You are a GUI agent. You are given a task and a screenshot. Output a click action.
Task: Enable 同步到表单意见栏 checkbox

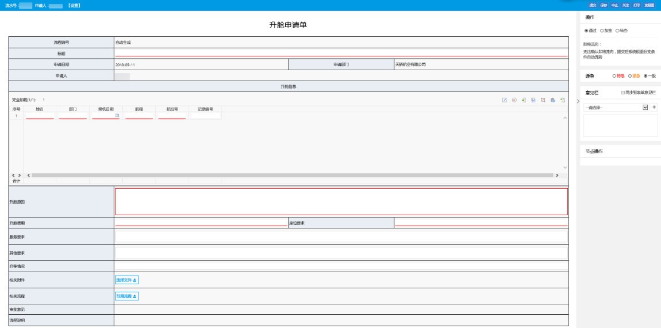(x=623, y=93)
